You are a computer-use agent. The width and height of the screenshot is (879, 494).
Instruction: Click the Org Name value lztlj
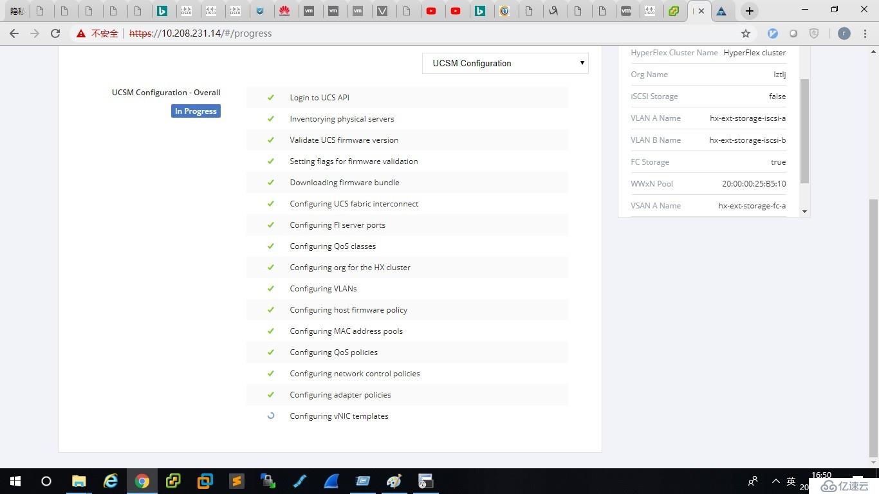coord(779,75)
